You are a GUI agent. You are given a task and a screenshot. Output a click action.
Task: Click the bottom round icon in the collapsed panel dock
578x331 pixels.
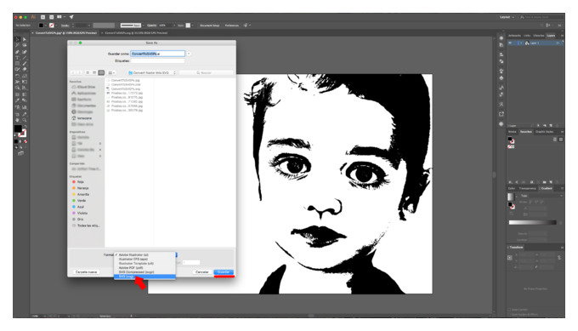(501, 124)
